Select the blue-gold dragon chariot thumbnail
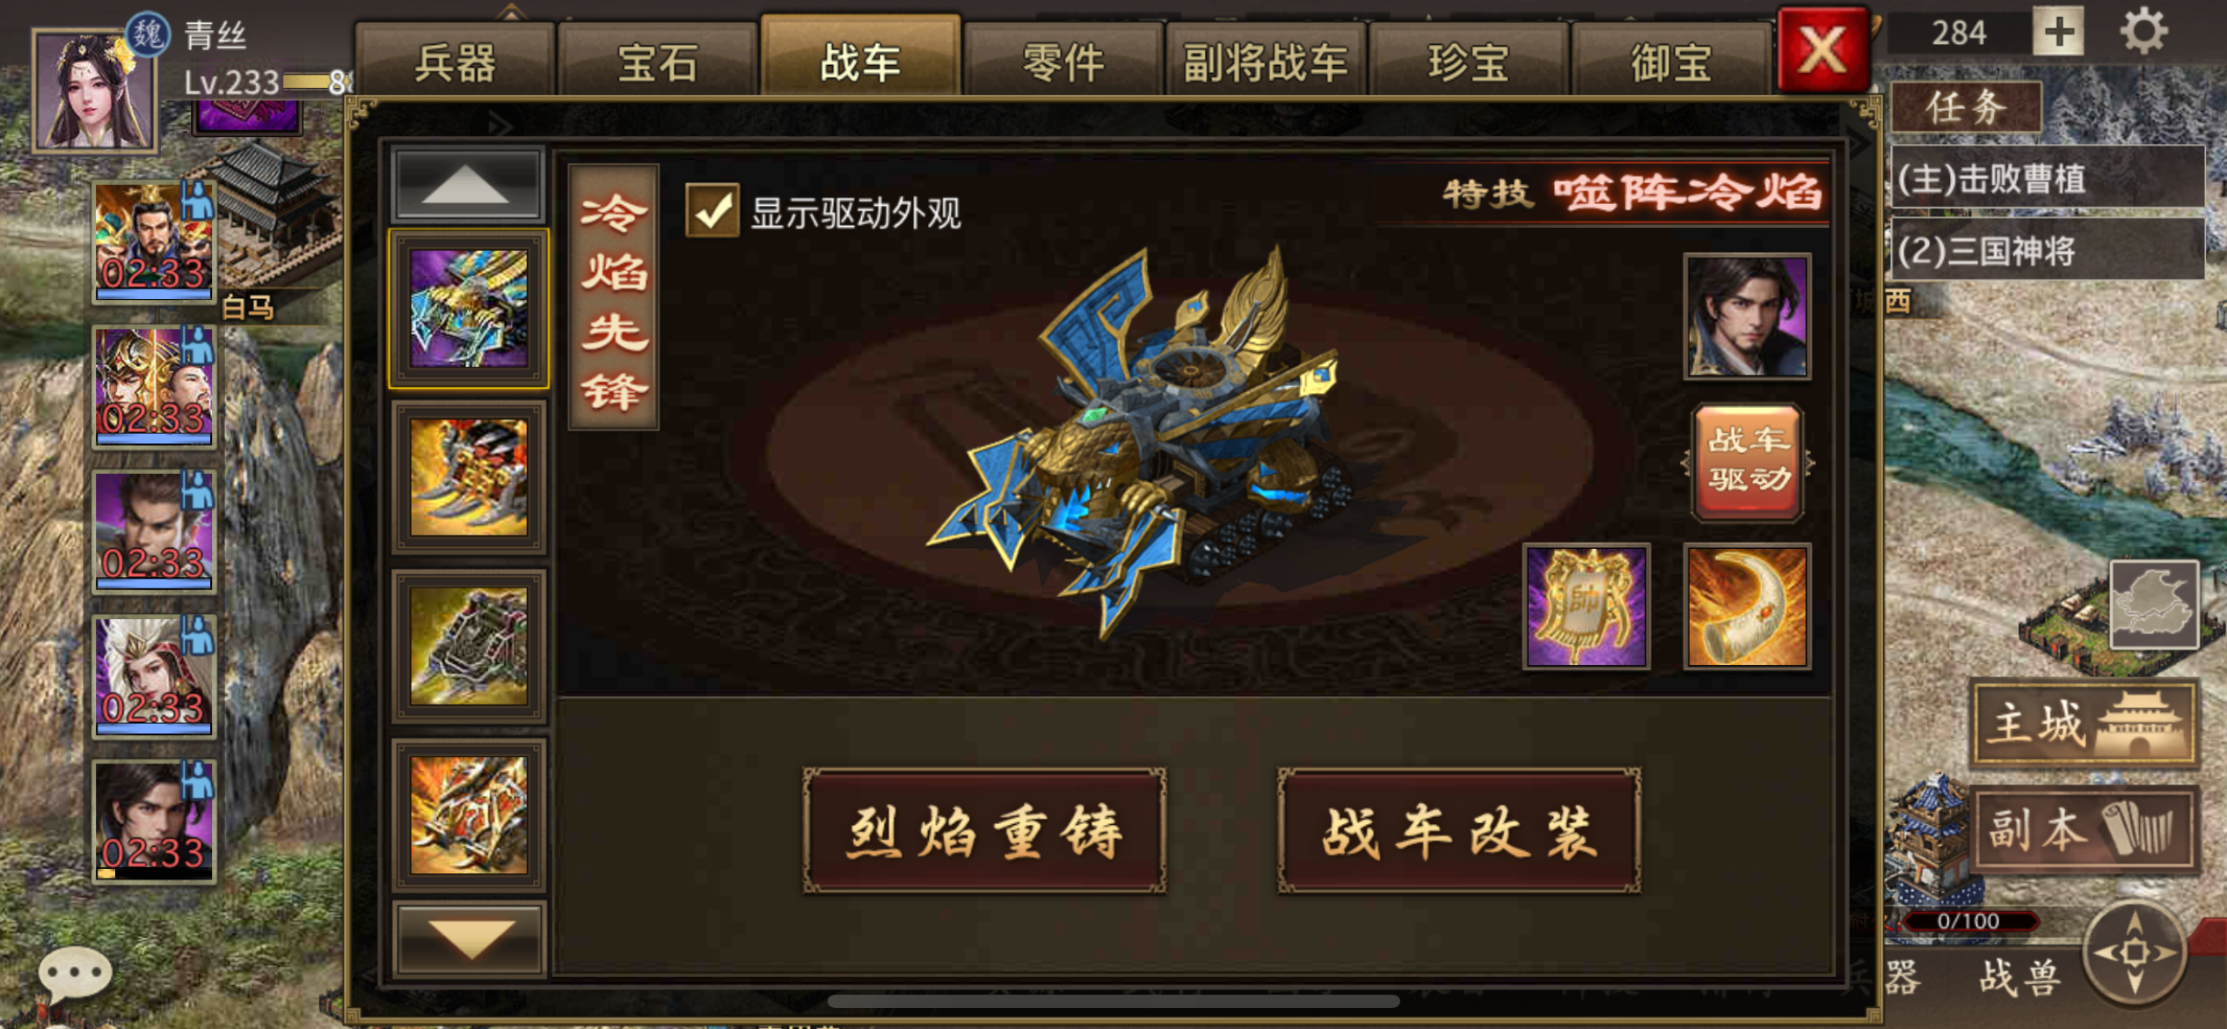 point(469,309)
